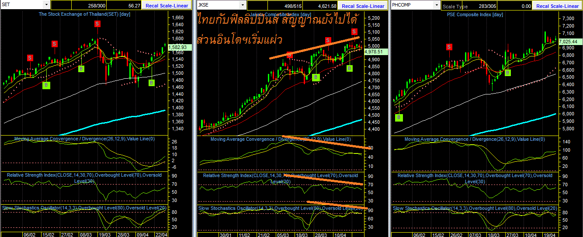This screenshot has width=583, height=237.
Task: Select the Slow Stochastics Oscillator label in JKSE panel
Action: coord(280,208)
